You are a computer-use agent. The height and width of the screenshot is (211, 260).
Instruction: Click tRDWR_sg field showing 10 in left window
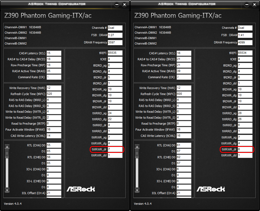pyautogui.click(x=115, y=89)
